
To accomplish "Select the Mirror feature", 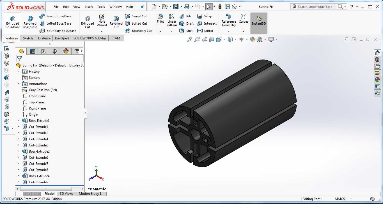I will [205, 31].
